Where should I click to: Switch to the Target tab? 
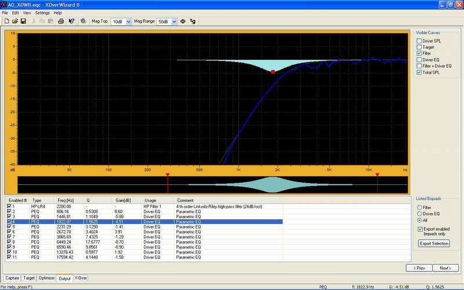[29, 278]
